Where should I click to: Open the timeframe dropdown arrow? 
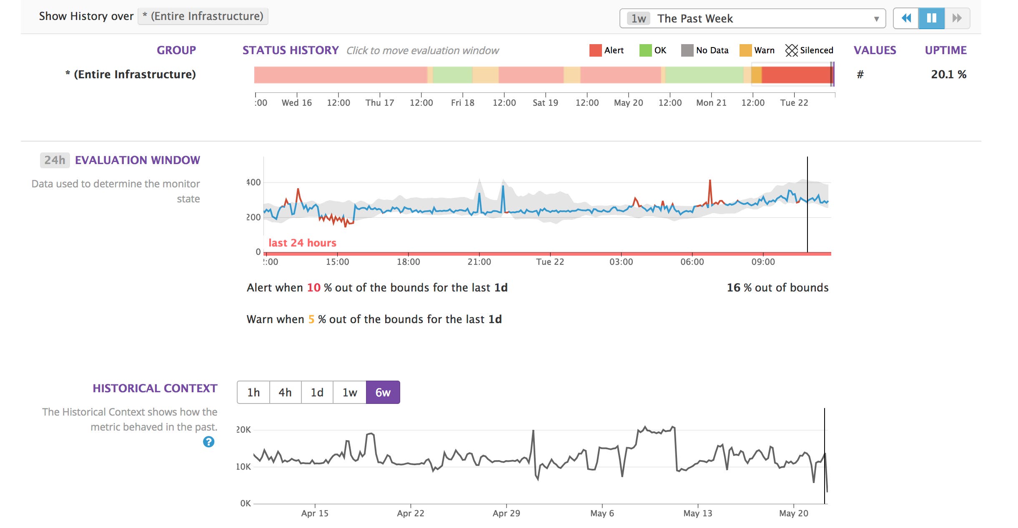pos(876,18)
